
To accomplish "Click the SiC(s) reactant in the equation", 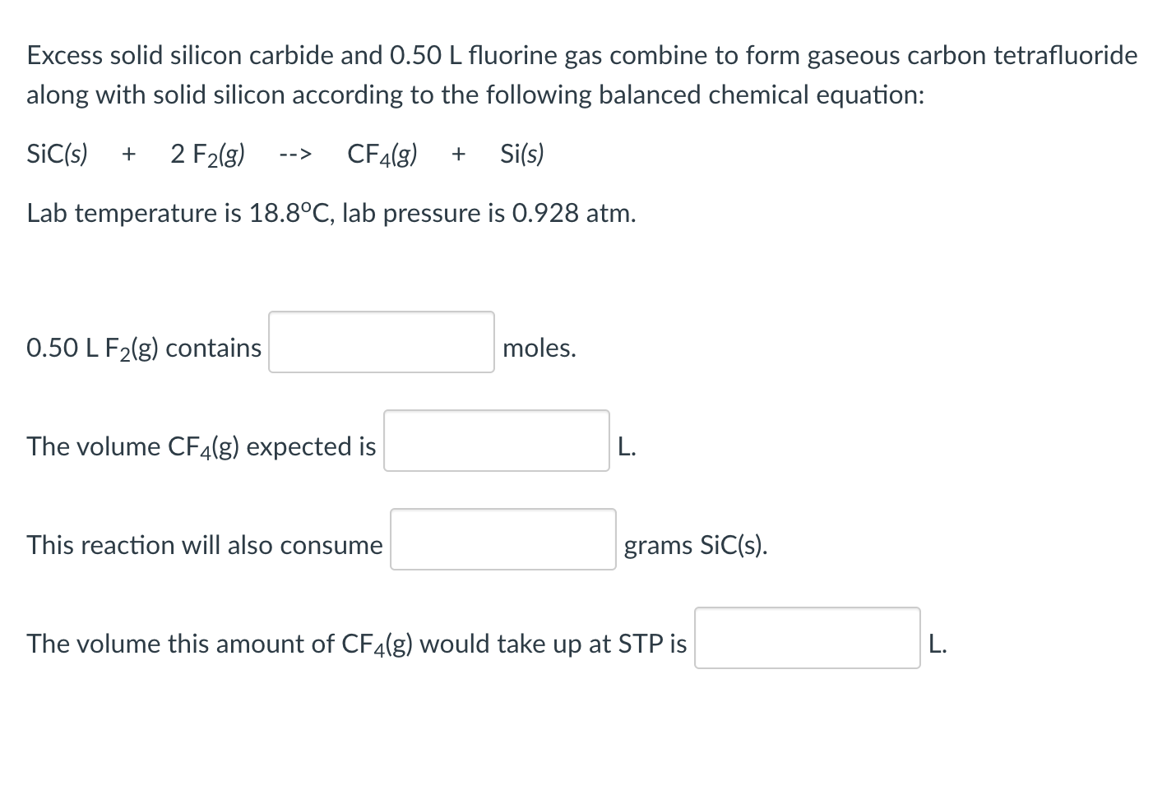I will coord(58,154).
